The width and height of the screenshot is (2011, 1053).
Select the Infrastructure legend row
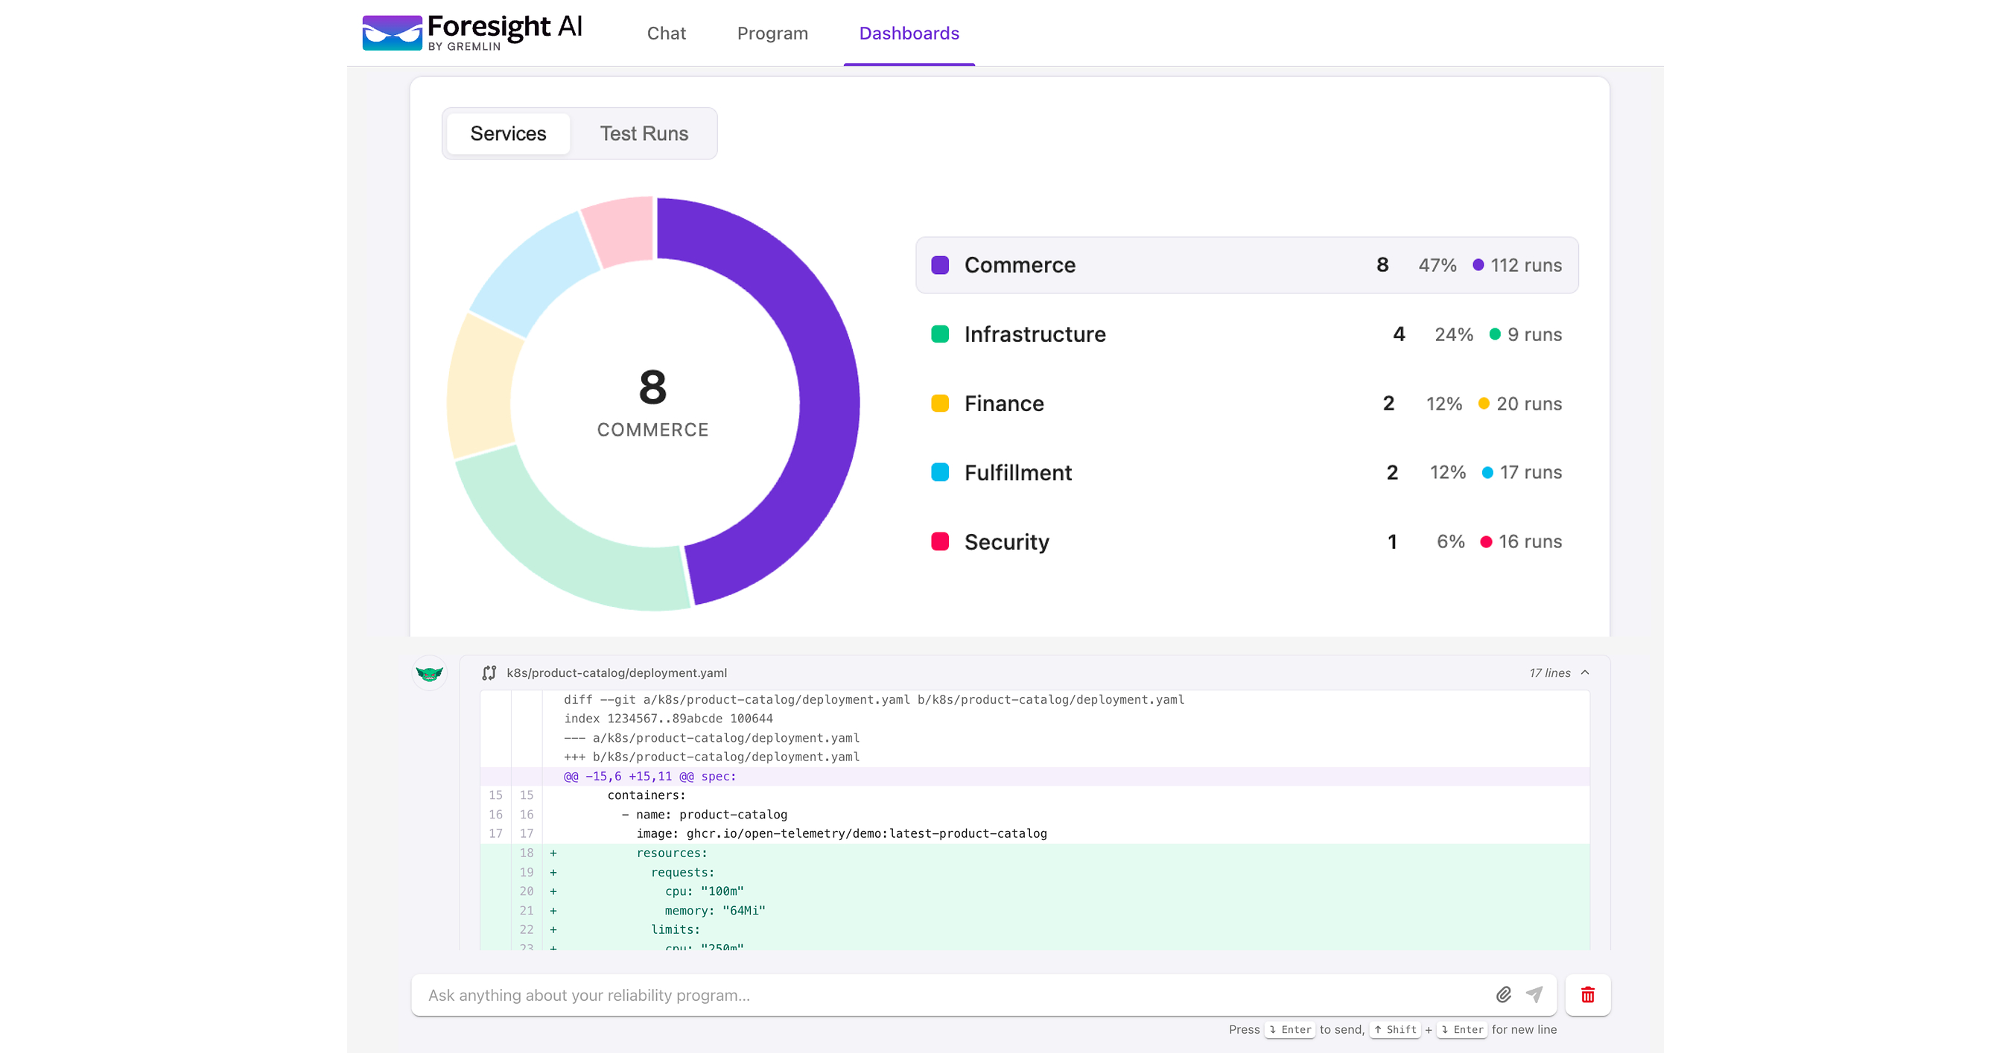pyautogui.click(x=1247, y=335)
